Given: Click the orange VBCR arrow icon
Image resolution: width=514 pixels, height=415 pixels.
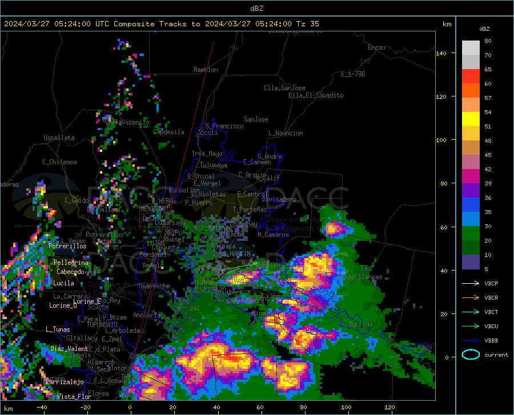Looking at the screenshot, I should (471, 298).
